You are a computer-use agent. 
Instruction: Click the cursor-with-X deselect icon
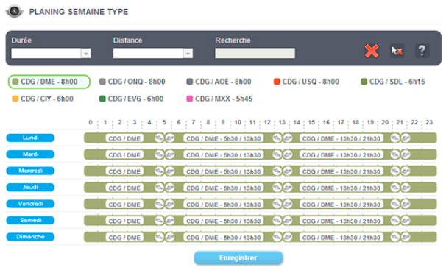pos(397,51)
